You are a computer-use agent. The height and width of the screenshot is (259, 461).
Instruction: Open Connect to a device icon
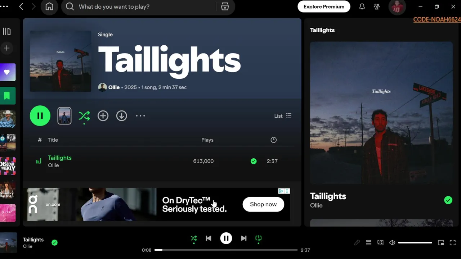tap(380, 243)
